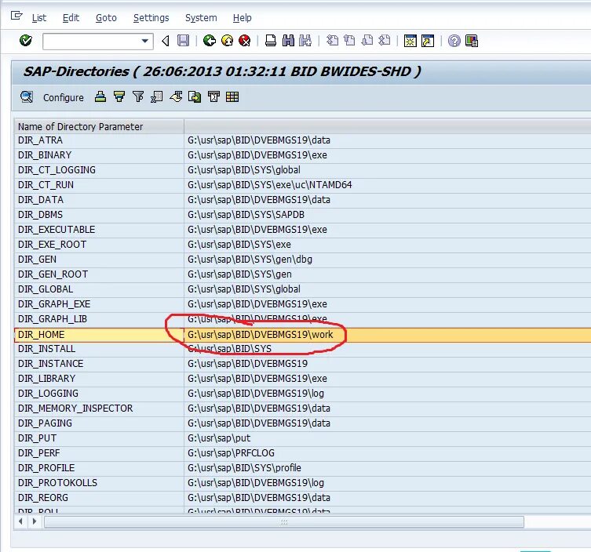Click the Find Next binoculars icon
This screenshot has width=591, height=552.
(x=305, y=40)
